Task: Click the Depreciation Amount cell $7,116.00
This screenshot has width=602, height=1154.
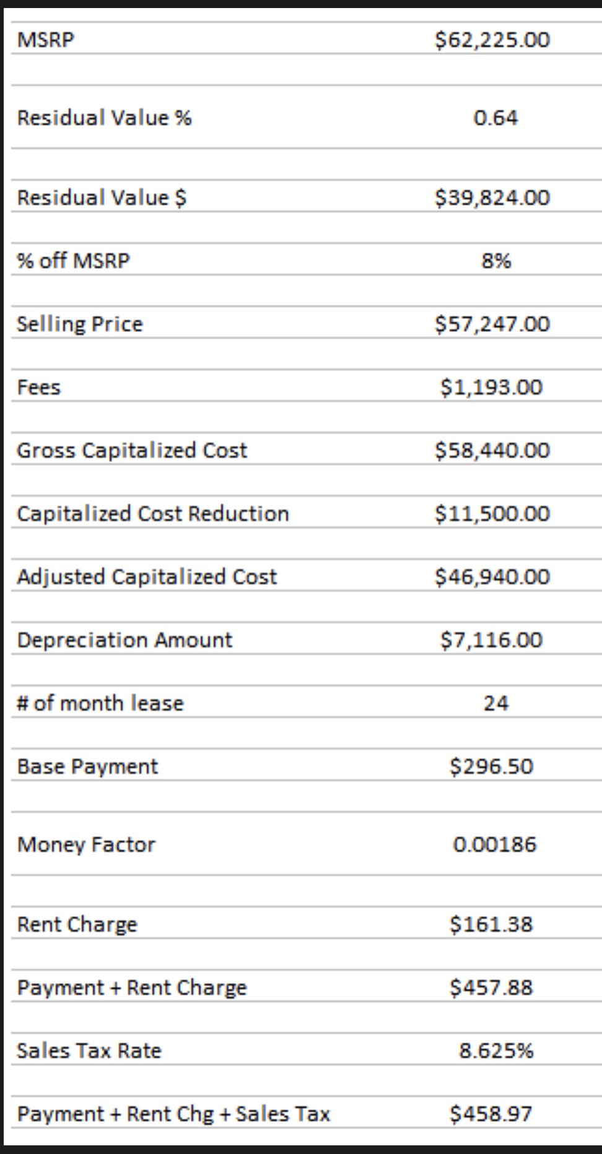Action: point(492,640)
